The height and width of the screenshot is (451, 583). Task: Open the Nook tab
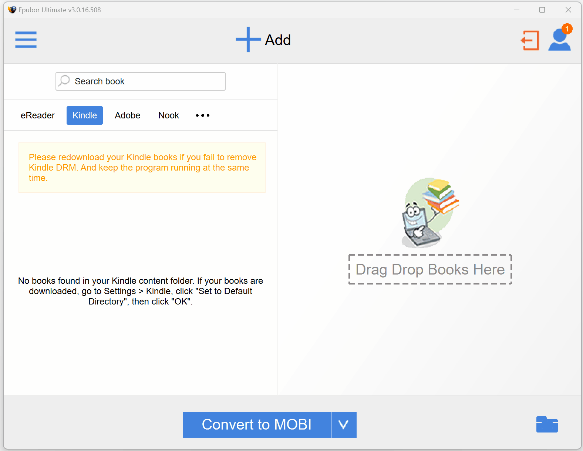click(169, 115)
